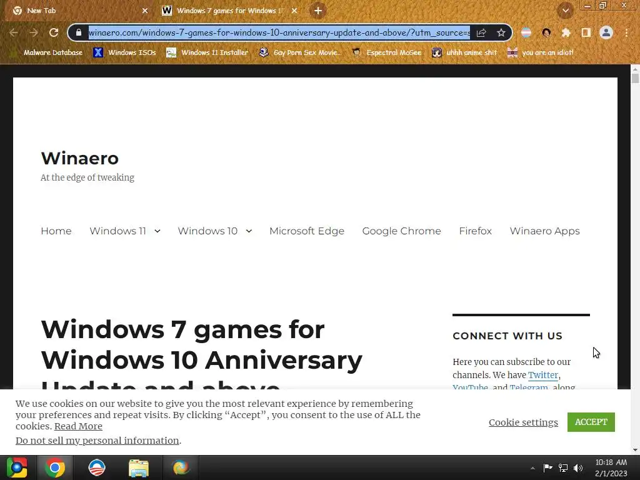The image size is (640, 480).
Task: Bookmark this page with the star icon
Action: 501,32
